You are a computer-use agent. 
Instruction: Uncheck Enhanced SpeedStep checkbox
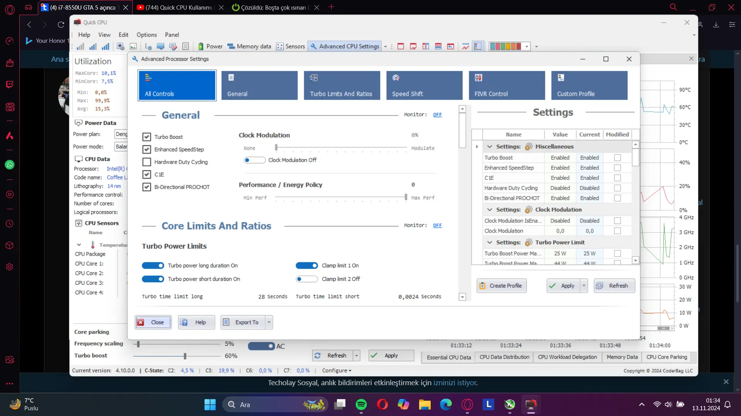[x=147, y=149]
